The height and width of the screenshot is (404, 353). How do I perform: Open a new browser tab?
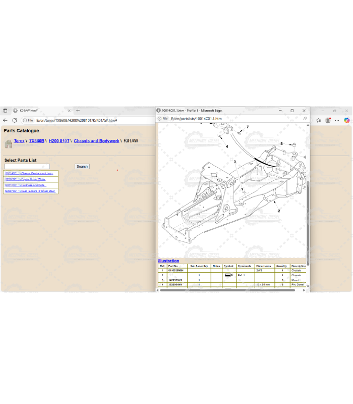(x=78, y=111)
